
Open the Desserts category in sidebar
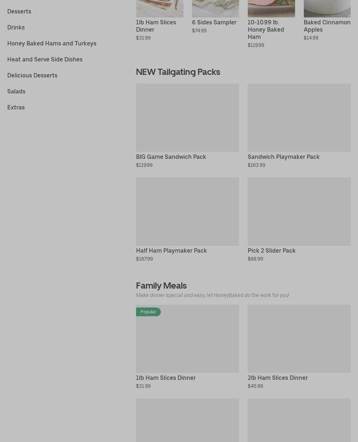pos(19,11)
